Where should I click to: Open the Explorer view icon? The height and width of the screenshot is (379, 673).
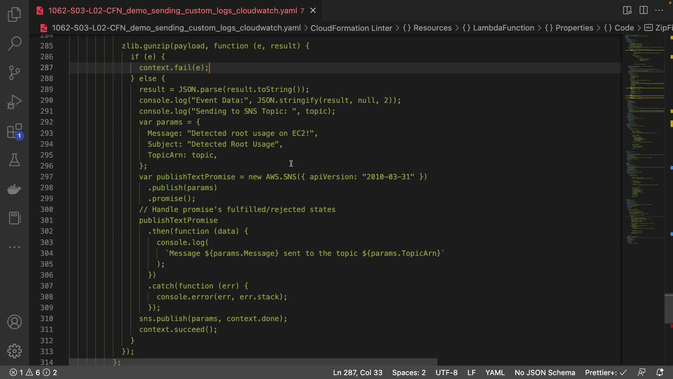(14, 15)
